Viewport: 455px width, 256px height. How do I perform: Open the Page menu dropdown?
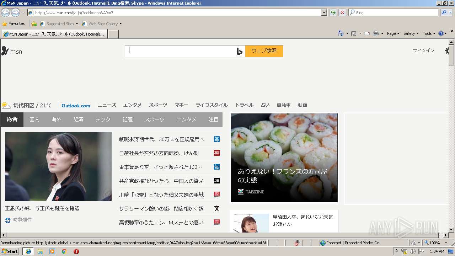click(x=393, y=33)
